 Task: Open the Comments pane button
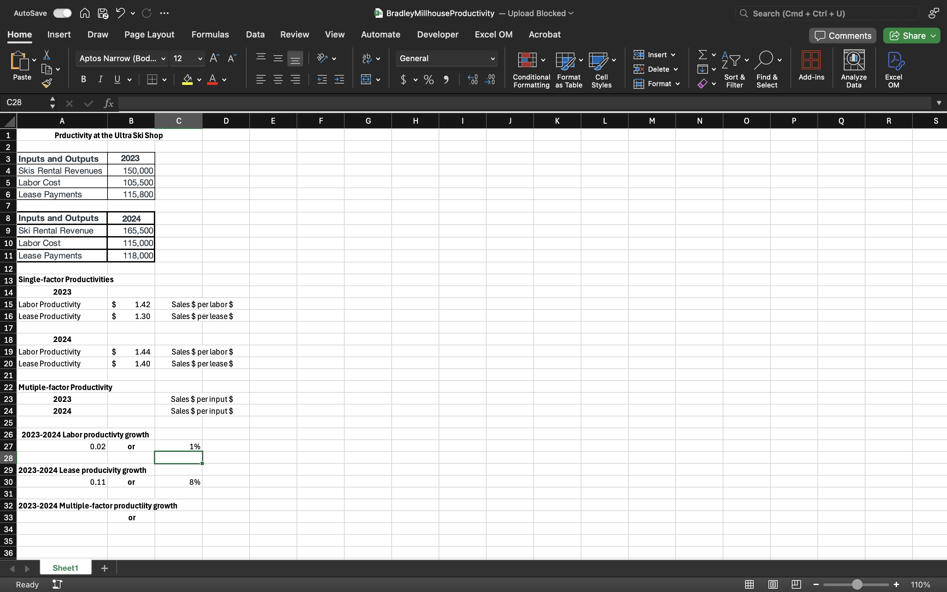click(843, 36)
